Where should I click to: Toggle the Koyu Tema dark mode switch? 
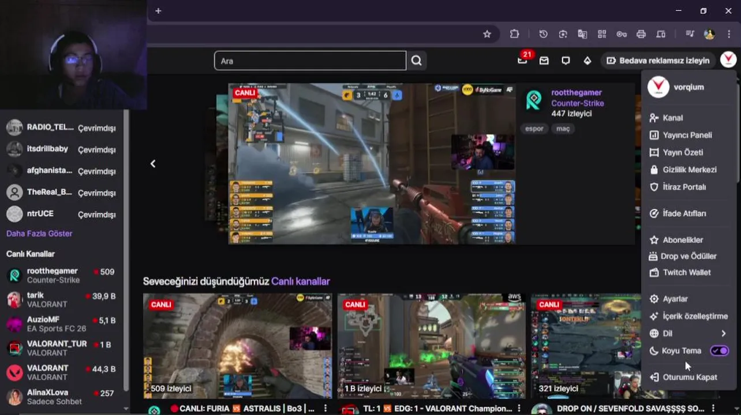point(720,350)
